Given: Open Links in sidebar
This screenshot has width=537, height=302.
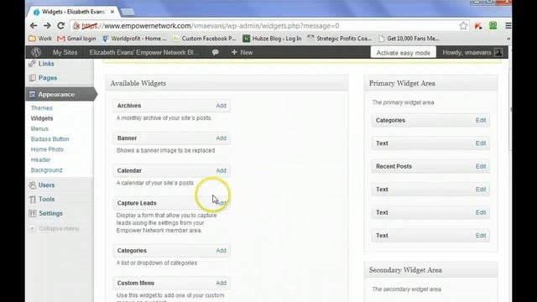Looking at the screenshot, I should [46, 64].
